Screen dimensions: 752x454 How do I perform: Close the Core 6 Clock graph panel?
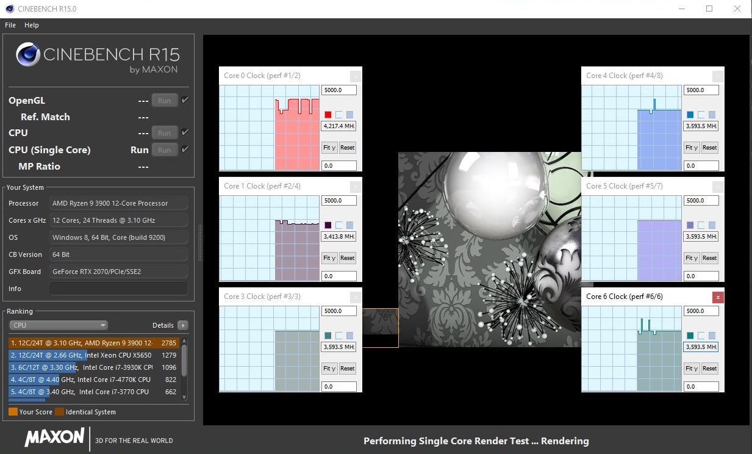pyautogui.click(x=718, y=297)
